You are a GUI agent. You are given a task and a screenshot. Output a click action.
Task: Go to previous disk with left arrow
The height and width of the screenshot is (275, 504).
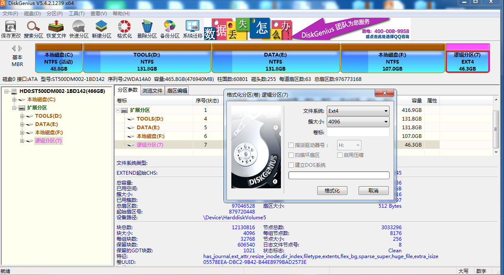pyautogui.click(x=14, y=48)
